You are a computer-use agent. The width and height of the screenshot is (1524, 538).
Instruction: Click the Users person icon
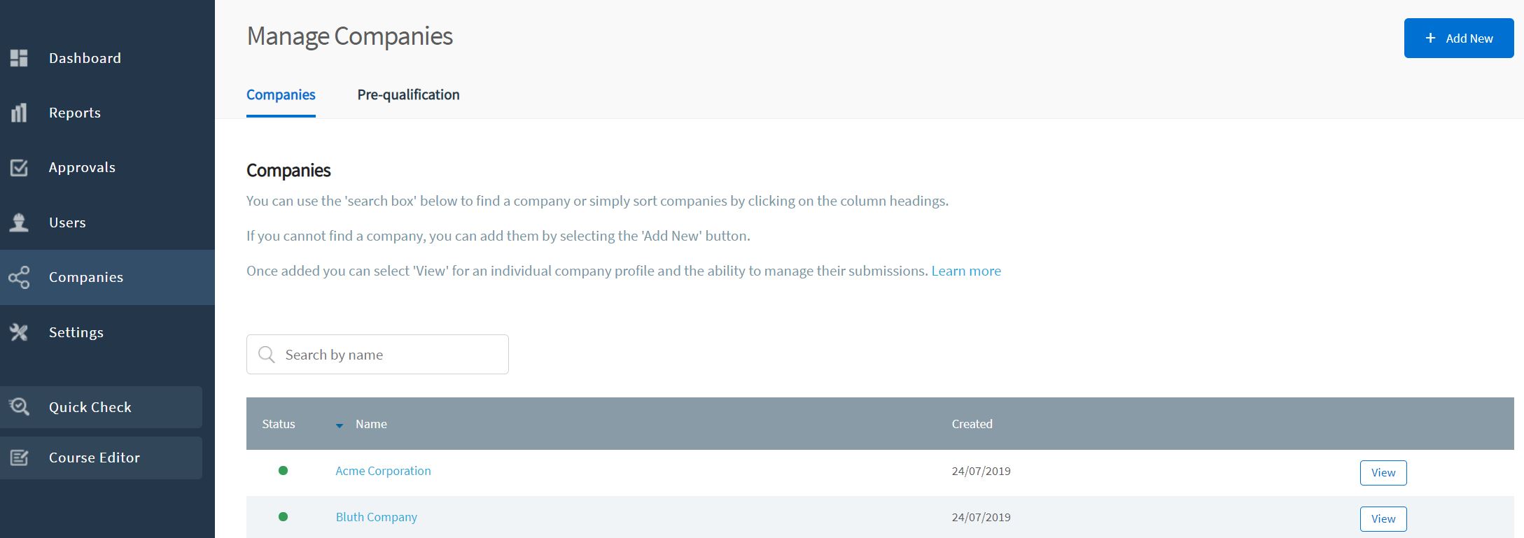(19, 222)
